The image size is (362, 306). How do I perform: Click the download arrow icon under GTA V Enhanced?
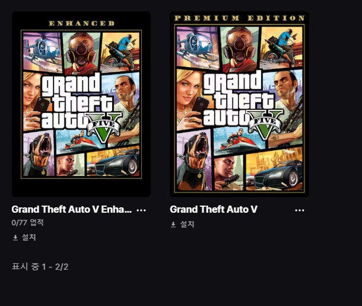pos(15,238)
